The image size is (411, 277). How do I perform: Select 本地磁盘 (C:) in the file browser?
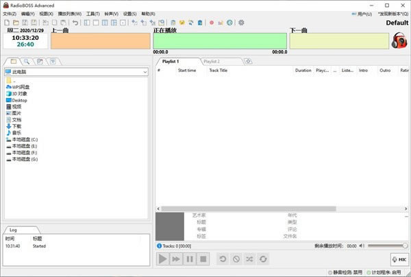[25, 139]
